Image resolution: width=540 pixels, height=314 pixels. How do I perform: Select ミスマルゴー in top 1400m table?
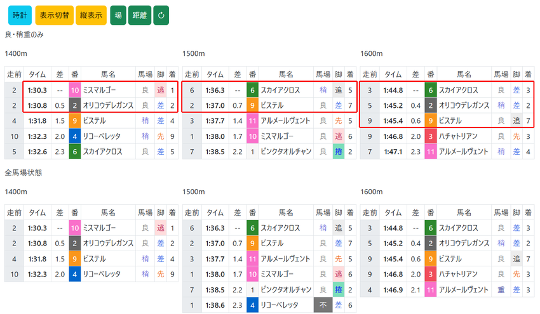point(100,90)
